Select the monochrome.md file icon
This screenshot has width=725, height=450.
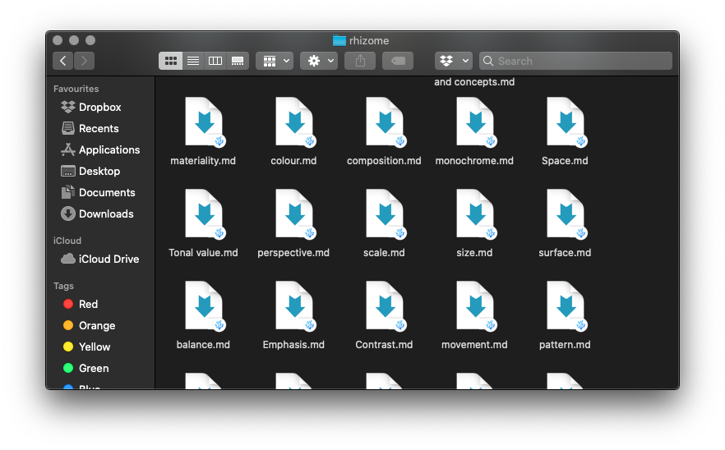475,122
